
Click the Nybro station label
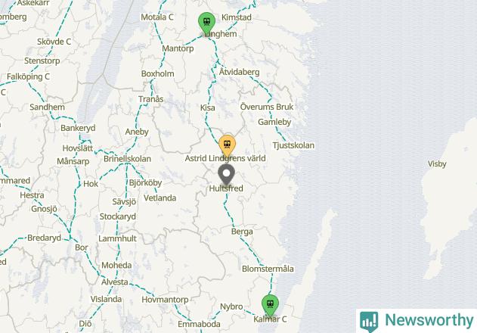[x=231, y=307]
